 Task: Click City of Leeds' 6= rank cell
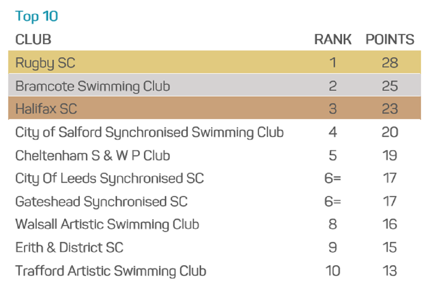(333, 178)
